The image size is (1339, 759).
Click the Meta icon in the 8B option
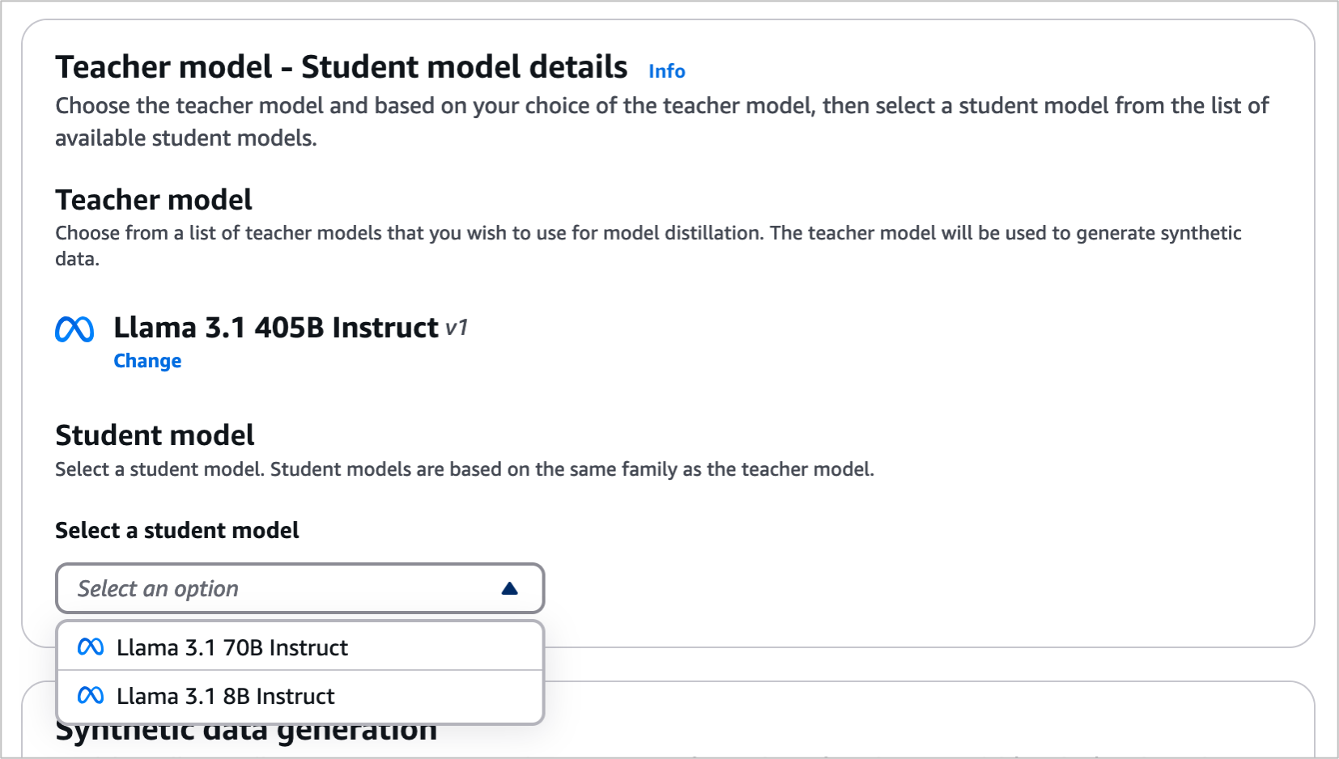tap(90, 696)
